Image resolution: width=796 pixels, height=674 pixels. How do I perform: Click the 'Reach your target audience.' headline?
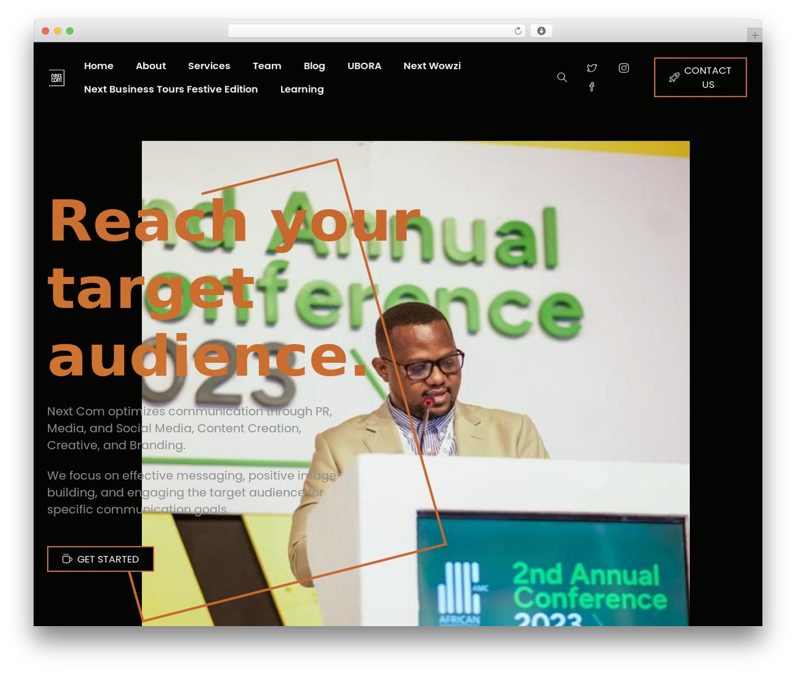[x=235, y=288]
